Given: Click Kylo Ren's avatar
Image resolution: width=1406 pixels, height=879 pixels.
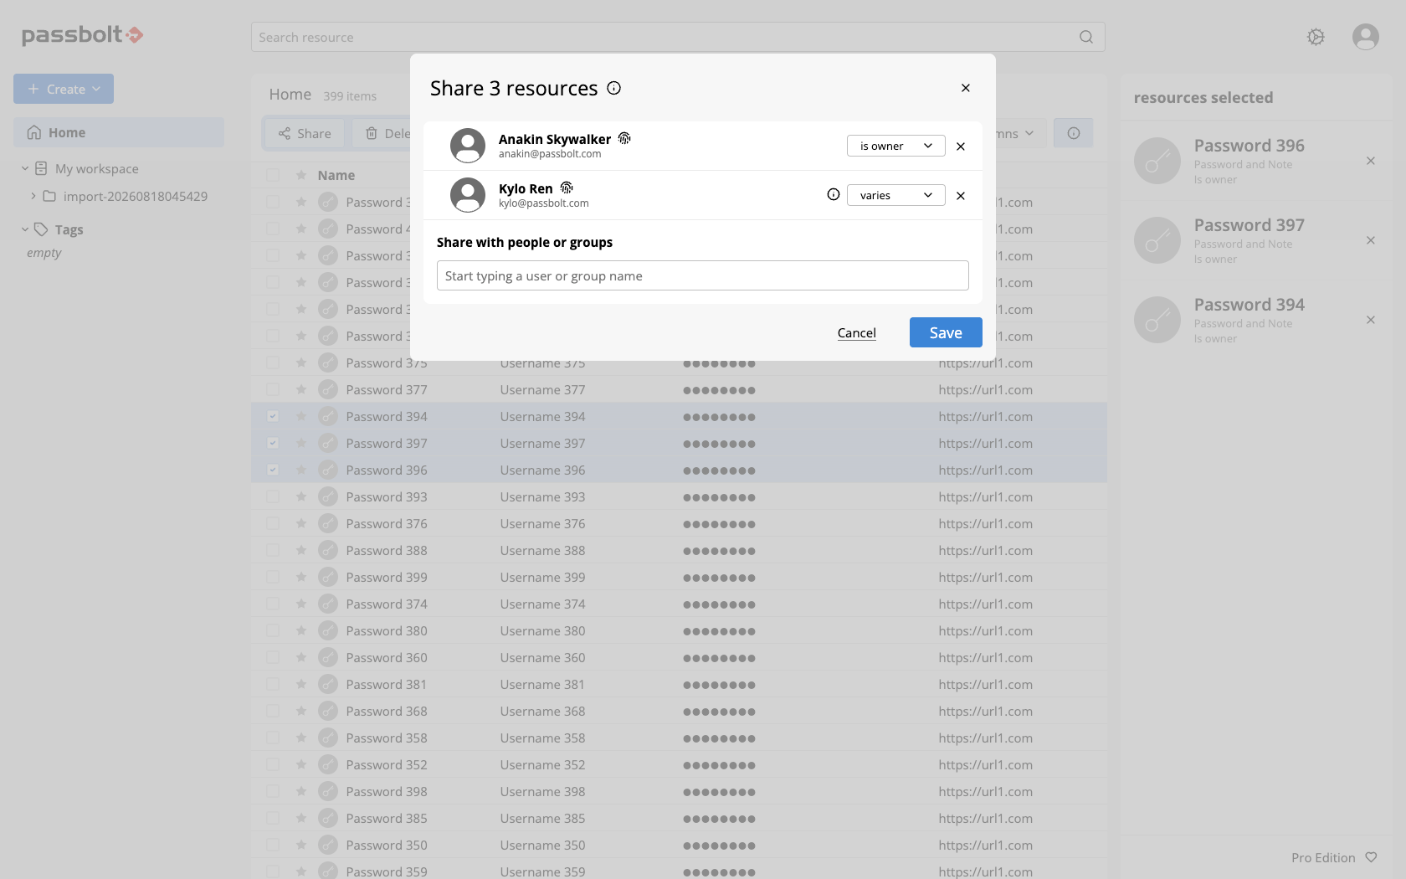Looking at the screenshot, I should 468,195.
